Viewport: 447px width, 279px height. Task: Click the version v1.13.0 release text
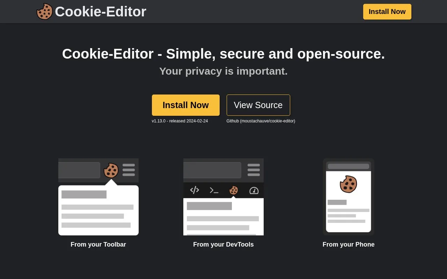pyautogui.click(x=180, y=121)
